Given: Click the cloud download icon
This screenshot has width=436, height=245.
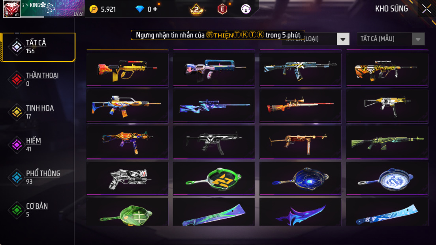Looking at the screenshot, I should click(x=246, y=9).
